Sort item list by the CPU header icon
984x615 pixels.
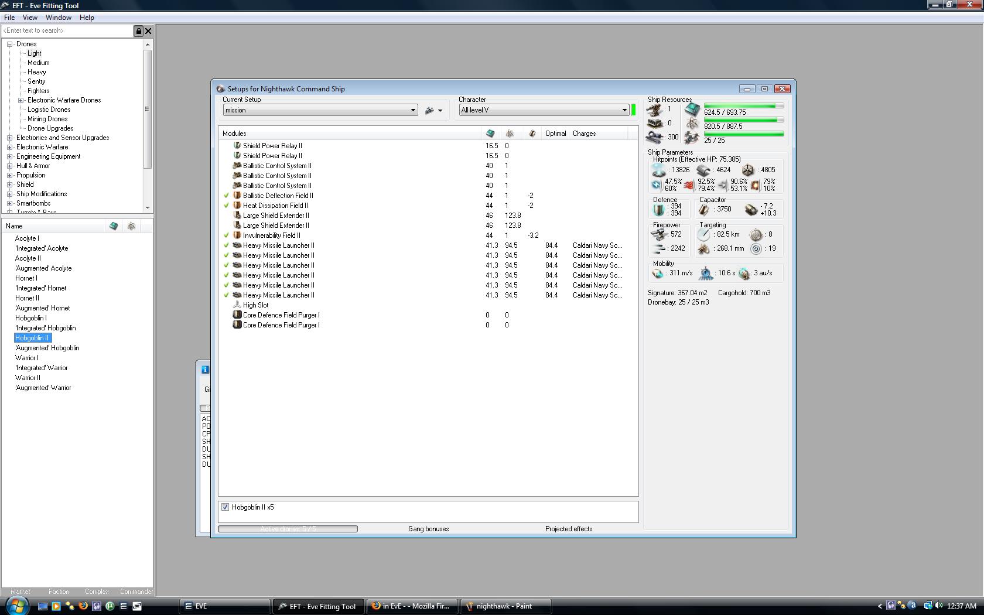point(114,226)
